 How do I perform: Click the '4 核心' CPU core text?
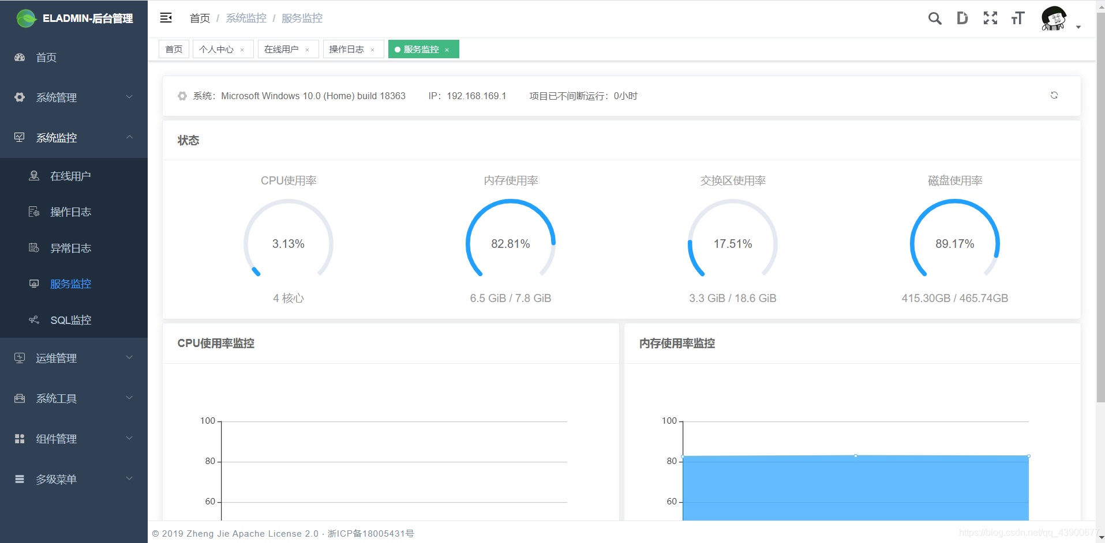pos(289,298)
